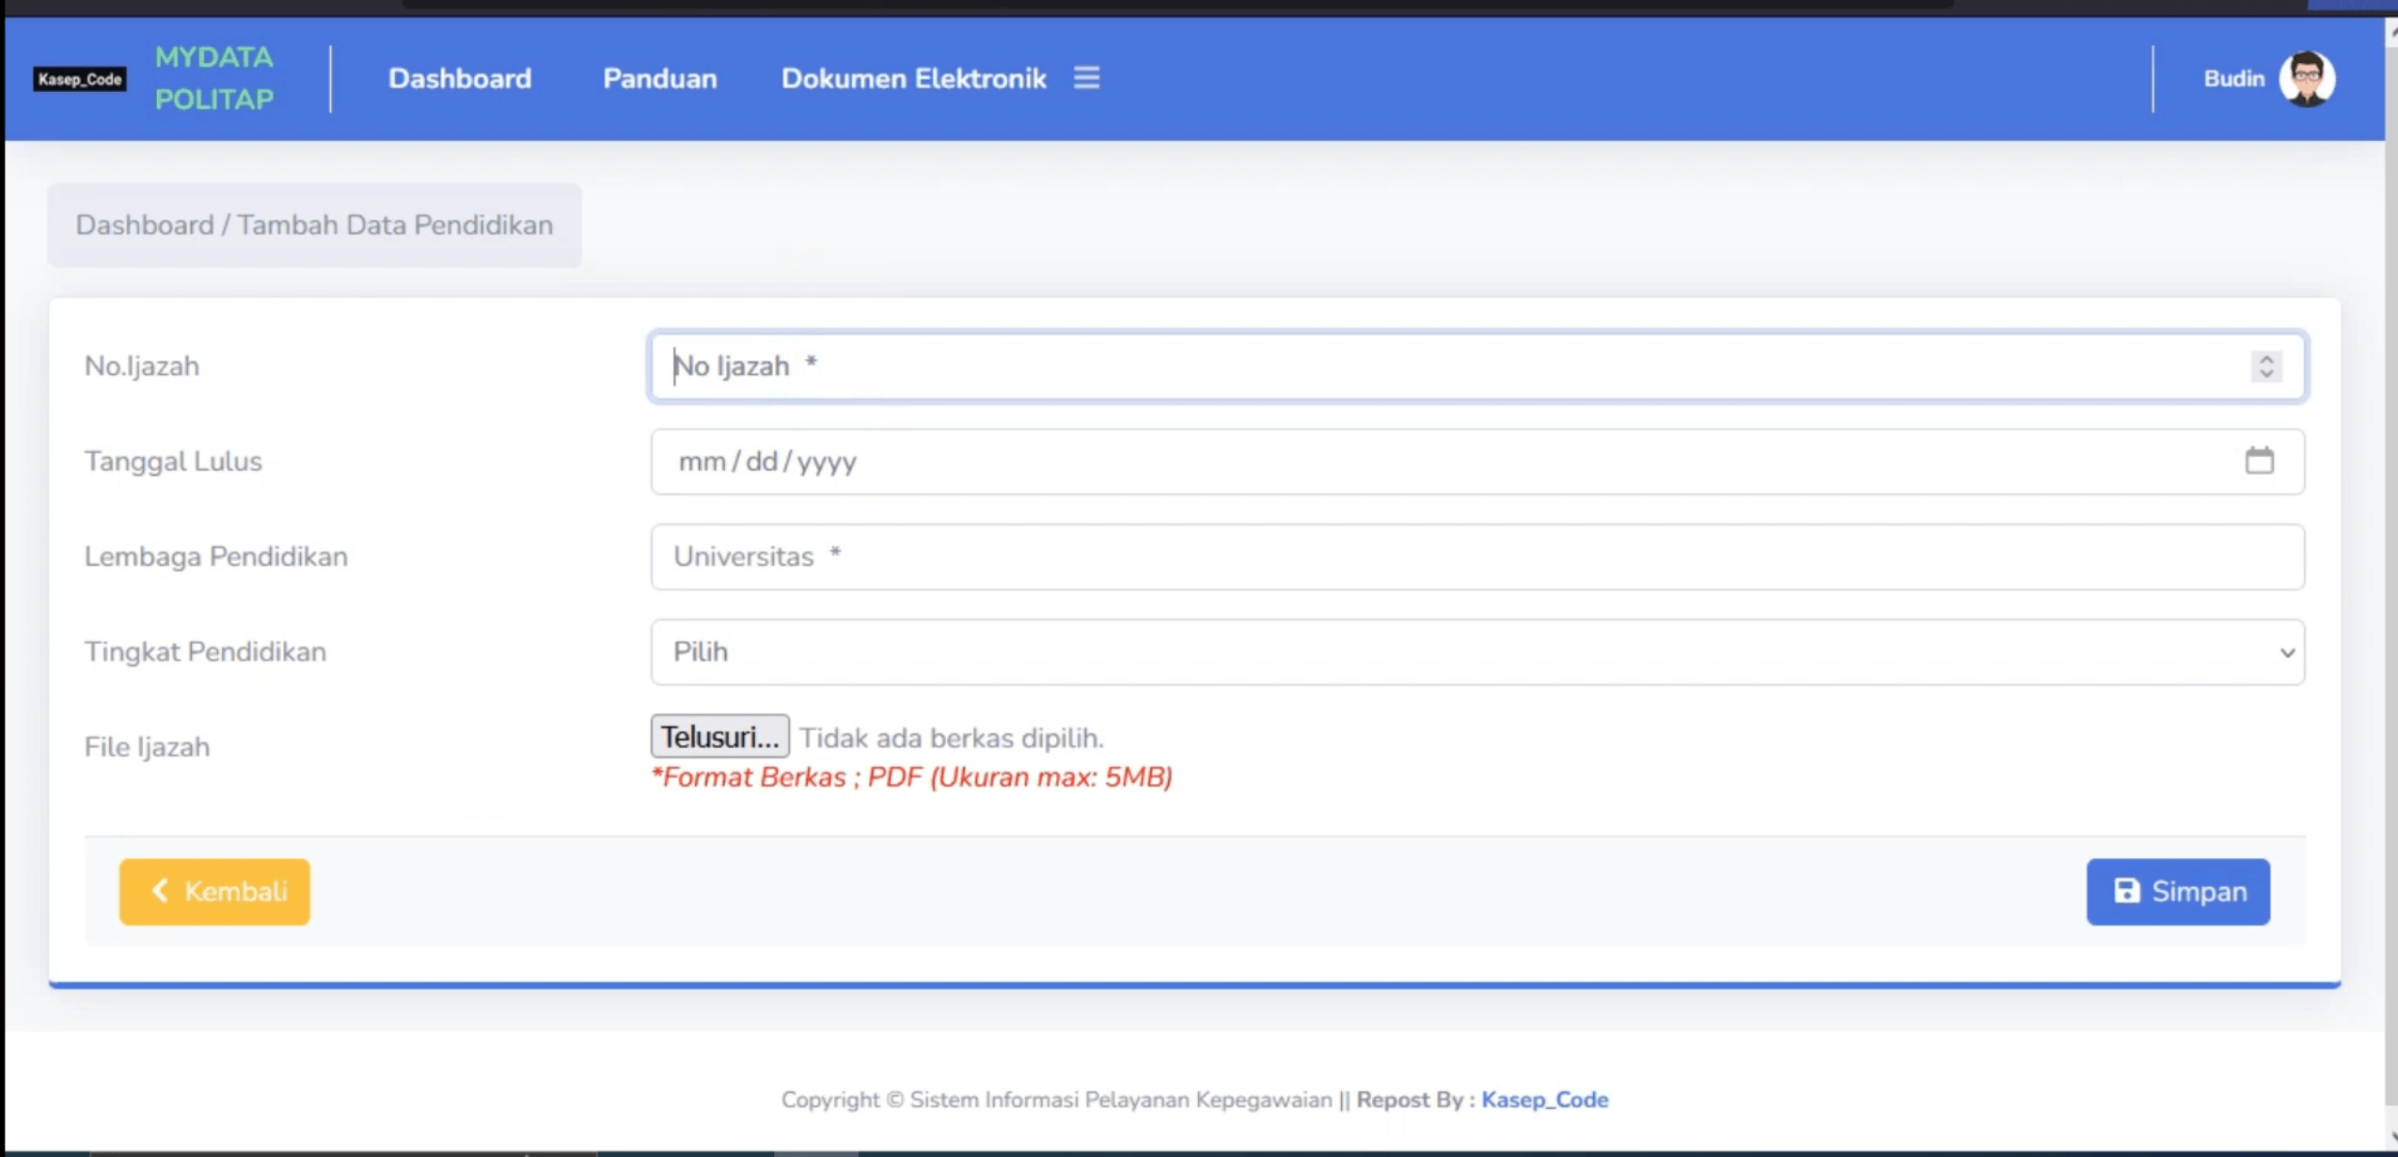Click the Tanggal Lulus date field
The image size is (2398, 1157).
[x=1477, y=461]
